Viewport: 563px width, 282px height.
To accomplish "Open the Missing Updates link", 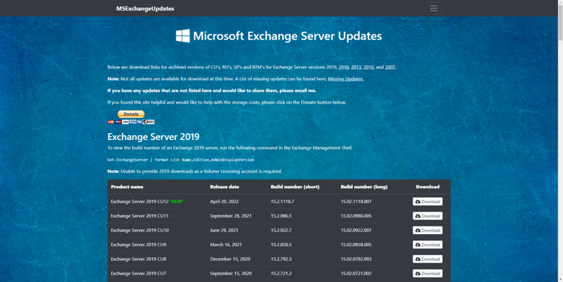I will click(345, 79).
